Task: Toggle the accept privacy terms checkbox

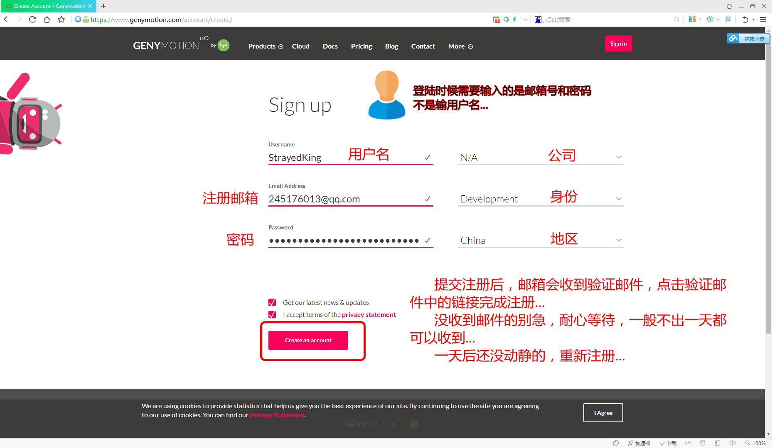Action: 272,314
